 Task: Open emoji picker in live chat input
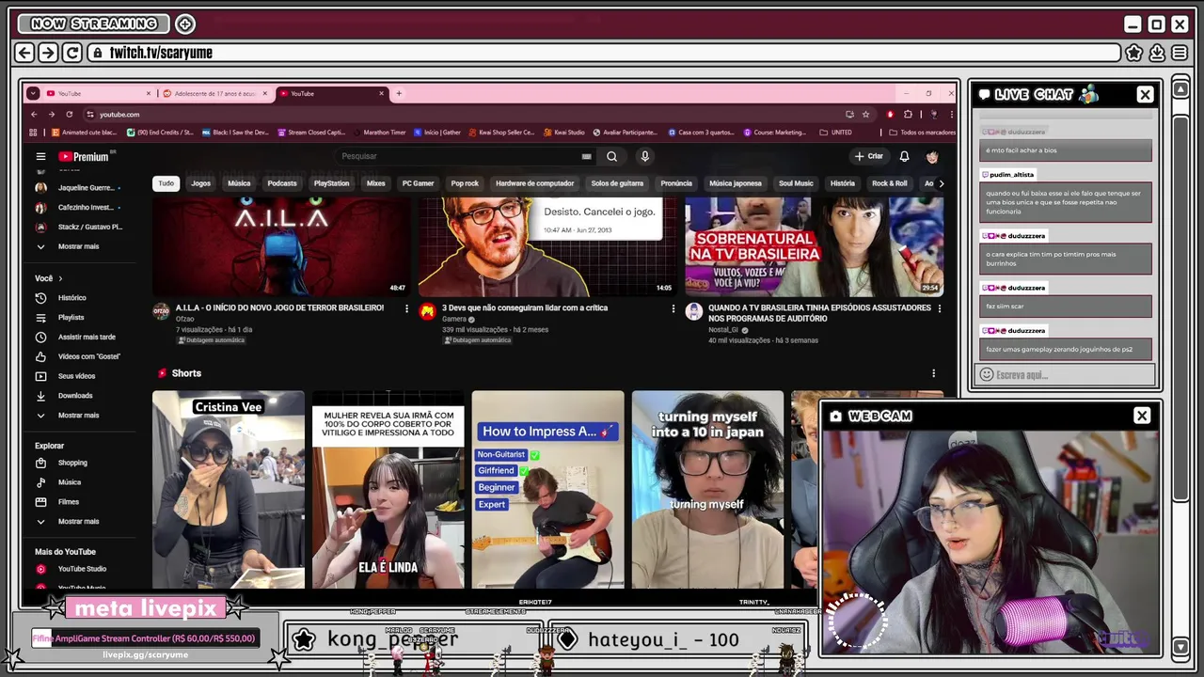[986, 374]
